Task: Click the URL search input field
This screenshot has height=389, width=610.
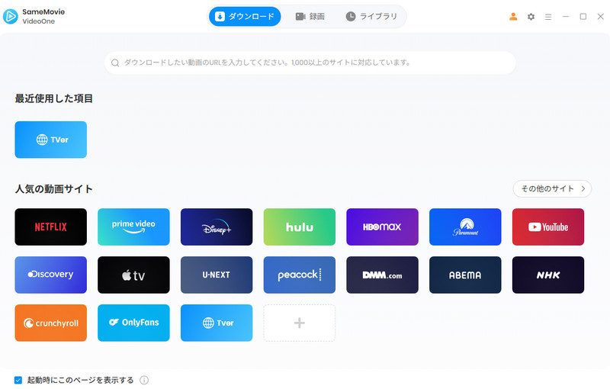Action: (x=310, y=63)
